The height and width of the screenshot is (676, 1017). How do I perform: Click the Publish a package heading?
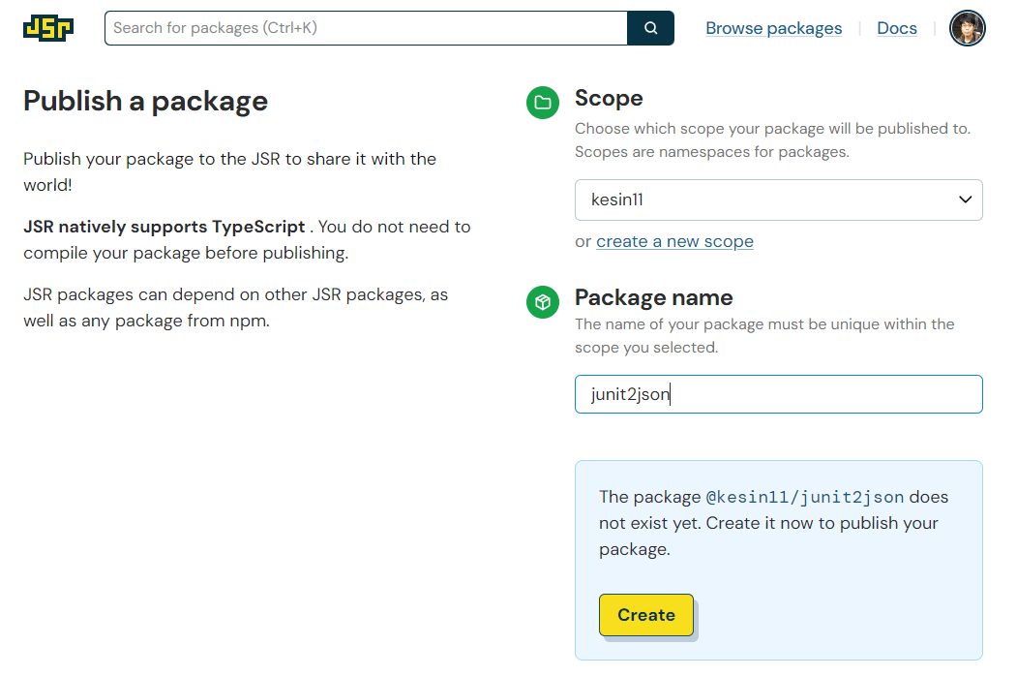[145, 102]
